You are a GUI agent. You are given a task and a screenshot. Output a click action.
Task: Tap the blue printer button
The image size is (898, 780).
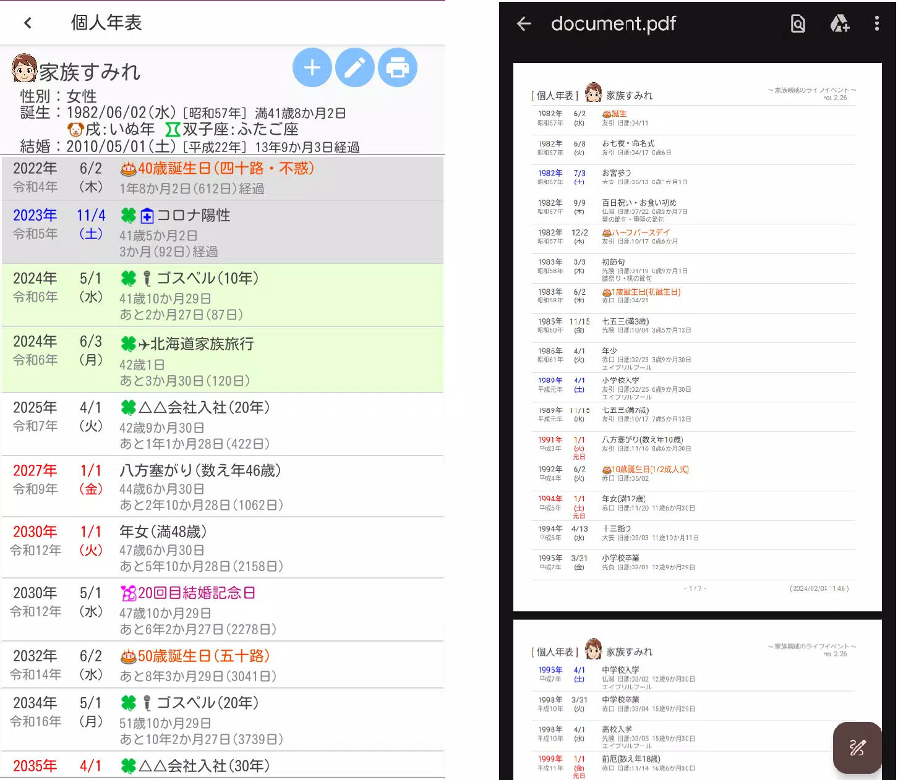click(x=398, y=67)
